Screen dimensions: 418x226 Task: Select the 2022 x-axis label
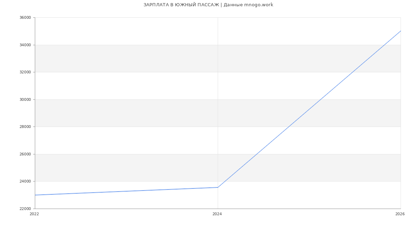[34, 214]
